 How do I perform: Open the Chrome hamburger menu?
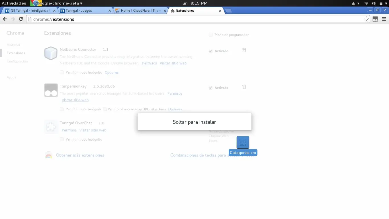coord(384,19)
